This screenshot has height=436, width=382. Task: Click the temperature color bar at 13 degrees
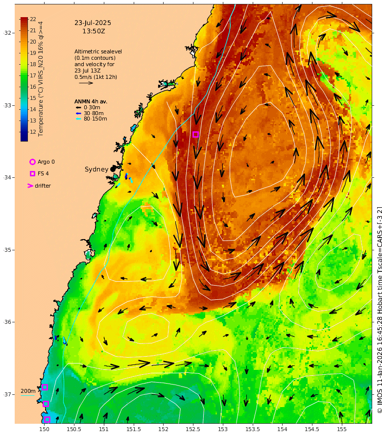24,121
